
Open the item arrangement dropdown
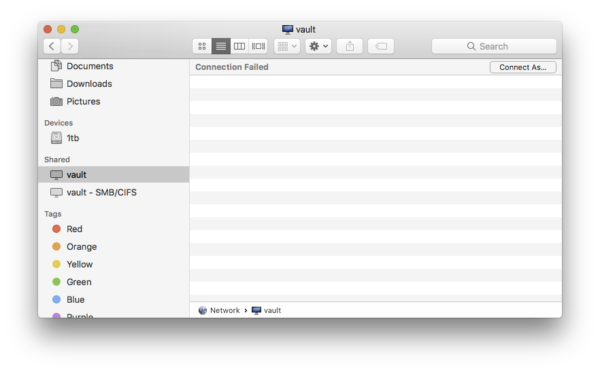287,46
